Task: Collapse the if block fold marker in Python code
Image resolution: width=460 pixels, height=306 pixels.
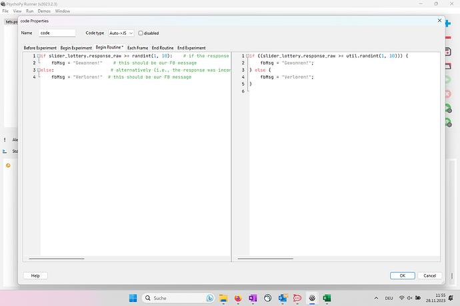Action: tap(39, 56)
